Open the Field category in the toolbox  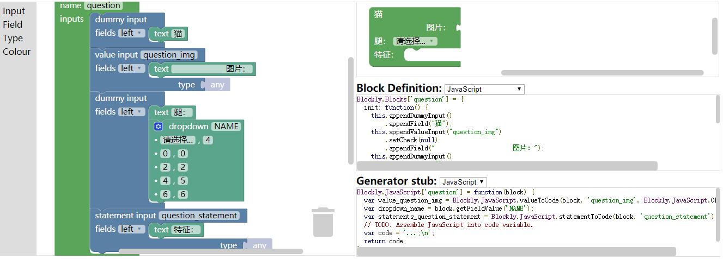click(13, 24)
